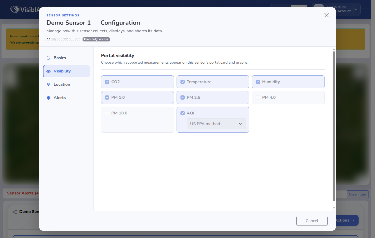Open the Basics settings tab
The image size is (375, 238).
(x=66, y=58)
